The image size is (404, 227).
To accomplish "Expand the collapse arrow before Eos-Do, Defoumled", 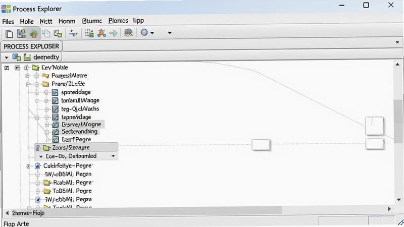I will (41, 156).
